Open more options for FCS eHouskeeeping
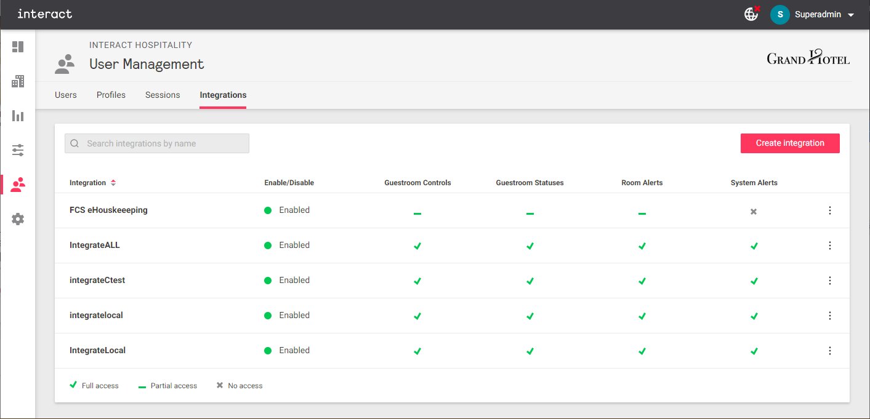870x419 pixels. coord(830,210)
